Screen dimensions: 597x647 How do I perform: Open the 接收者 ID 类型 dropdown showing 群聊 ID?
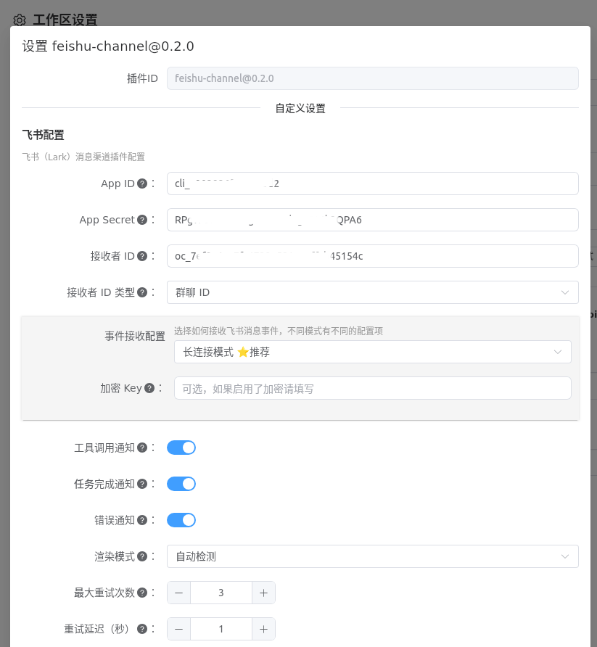coord(372,292)
